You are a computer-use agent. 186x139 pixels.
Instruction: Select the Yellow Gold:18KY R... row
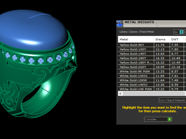point(152,63)
